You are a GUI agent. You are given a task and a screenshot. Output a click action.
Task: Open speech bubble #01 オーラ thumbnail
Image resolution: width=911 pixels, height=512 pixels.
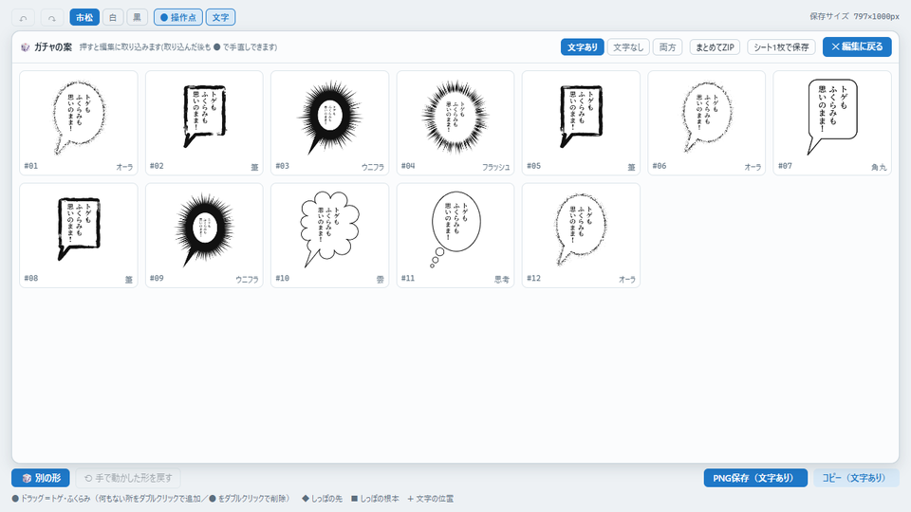point(79,122)
